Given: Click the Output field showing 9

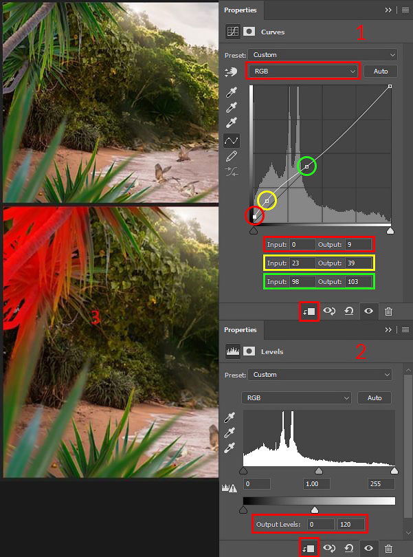Looking at the screenshot, I should [x=358, y=244].
